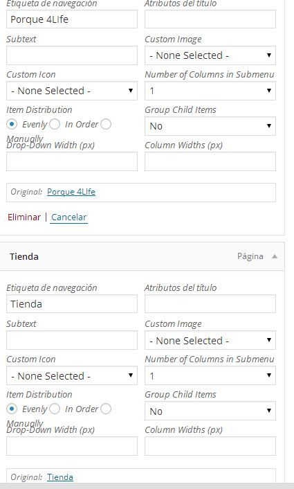Click the Cancelar link

68,217
